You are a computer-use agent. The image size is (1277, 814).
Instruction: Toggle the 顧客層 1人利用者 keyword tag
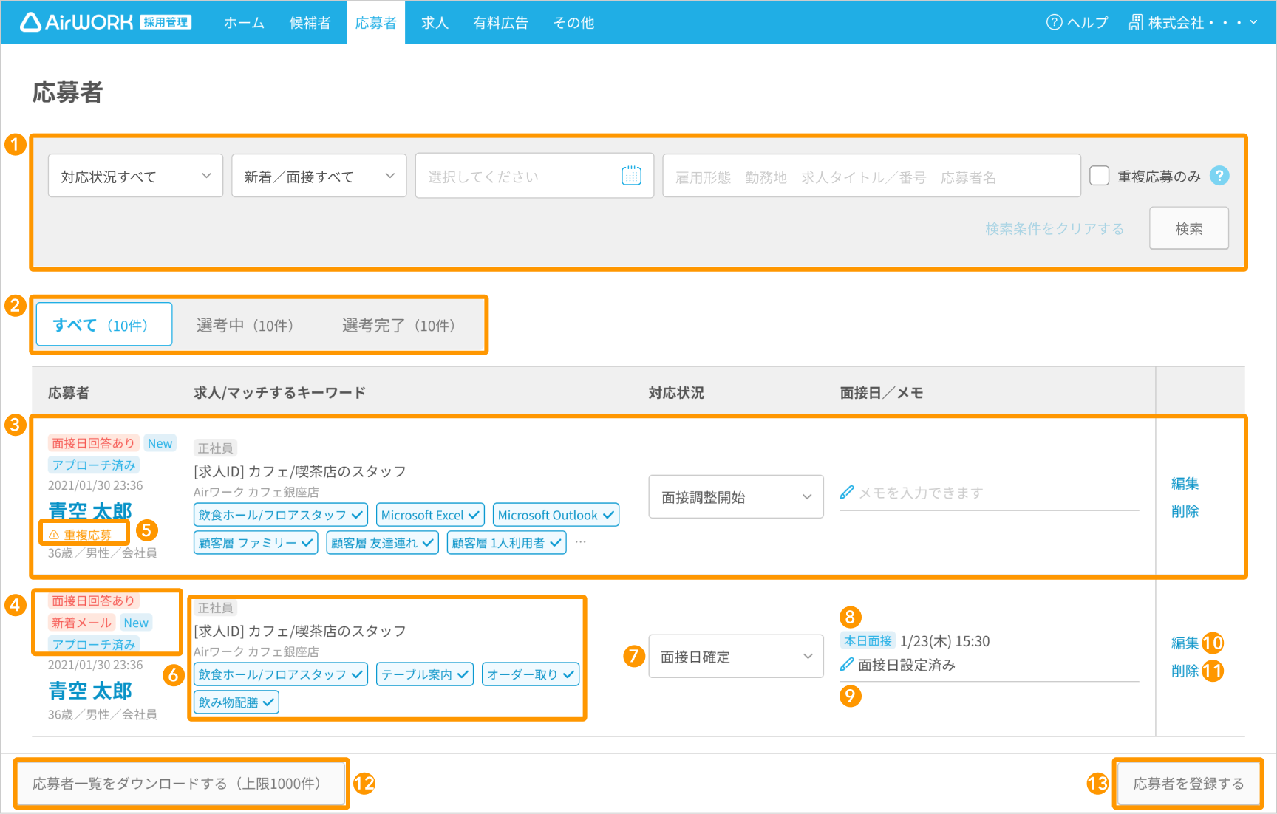(506, 543)
